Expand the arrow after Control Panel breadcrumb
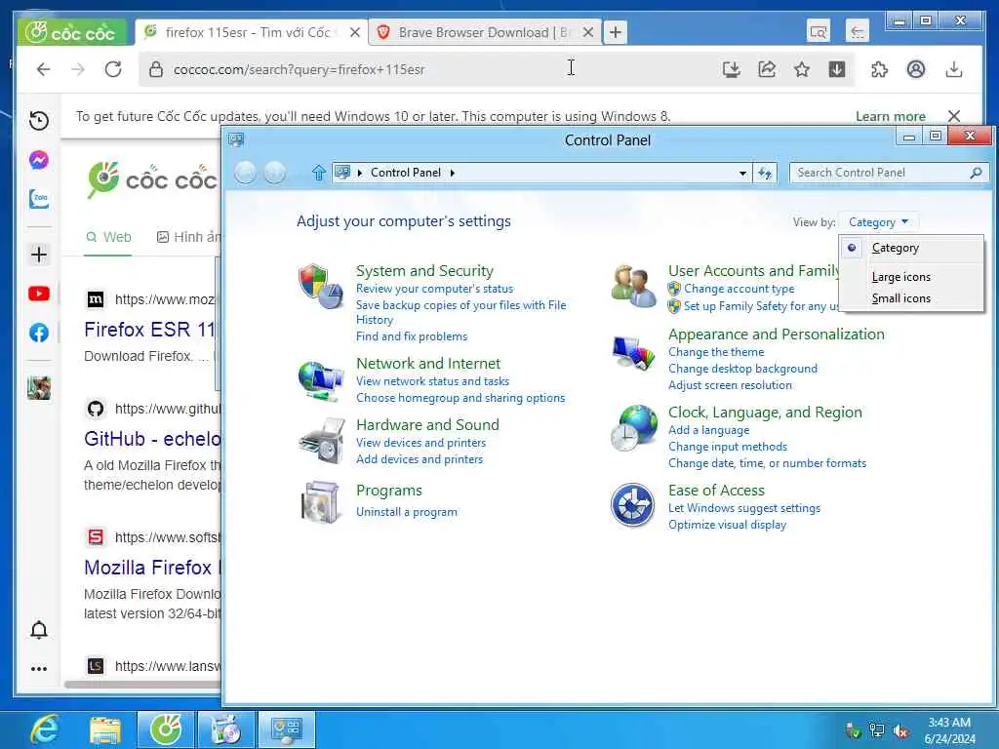This screenshot has width=999, height=749. pyautogui.click(x=453, y=173)
